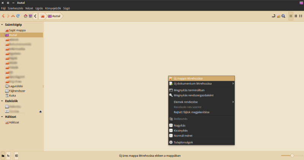Open the Computer location icon in toolbar
This screenshot has width=304, height=160.
coord(30,16)
